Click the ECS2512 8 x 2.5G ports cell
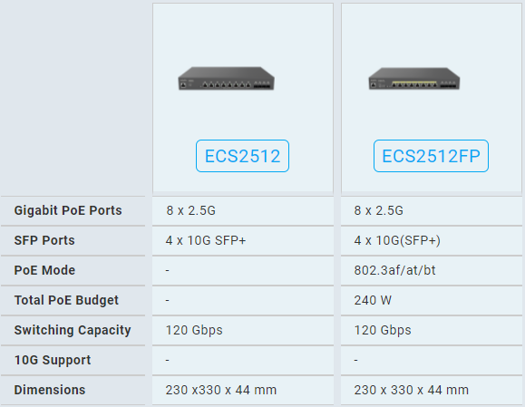The height and width of the screenshot is (407, 525). (243, 210)
